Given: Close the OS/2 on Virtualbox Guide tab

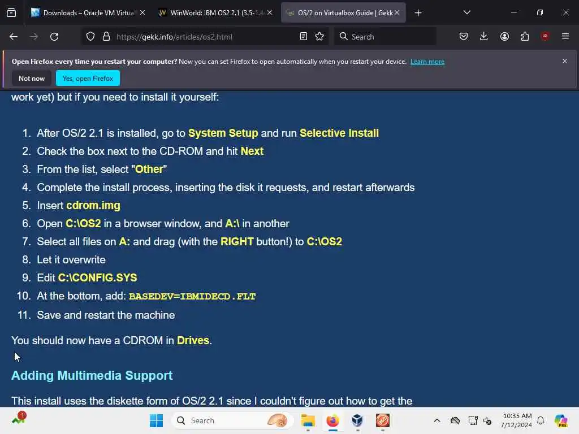Looking at the screenshot, I should (x=397, y=12).
